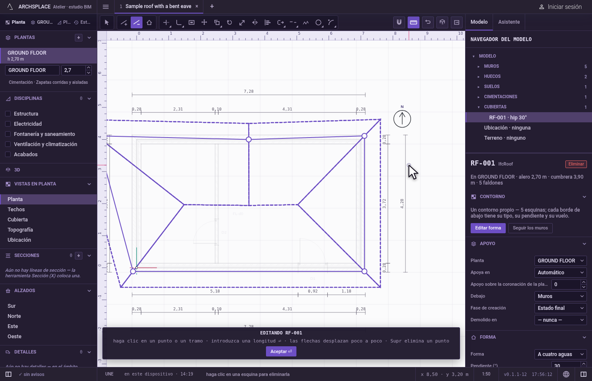The width and height of the screenshot is (592, 381).
Task: Choose the scale diagonal-arrow tool
Action: coord(242,22)
